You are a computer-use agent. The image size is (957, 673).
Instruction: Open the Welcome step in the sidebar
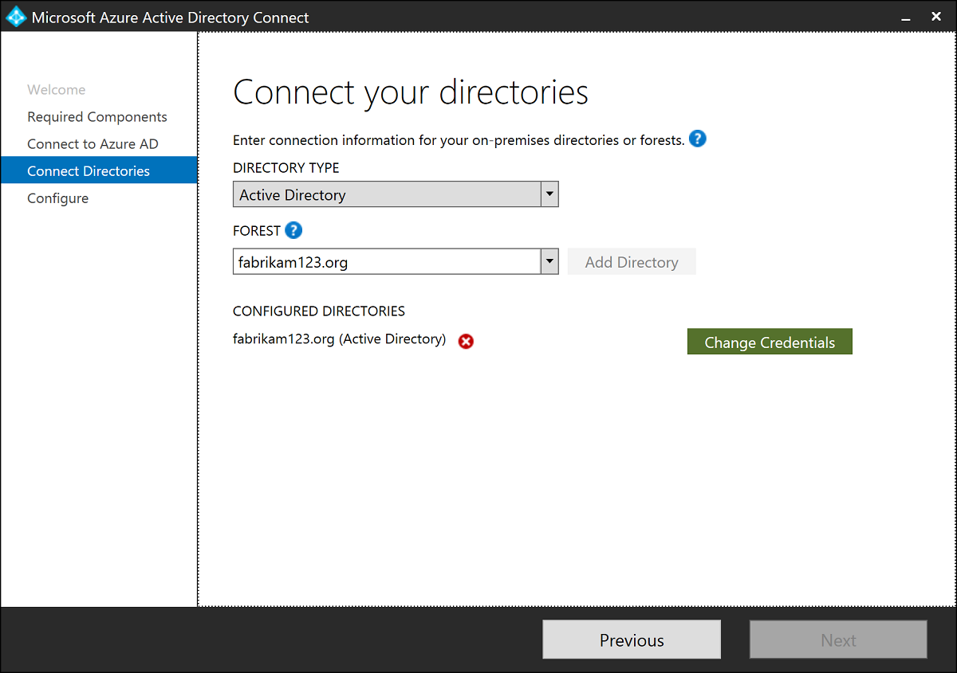point(57,90)
